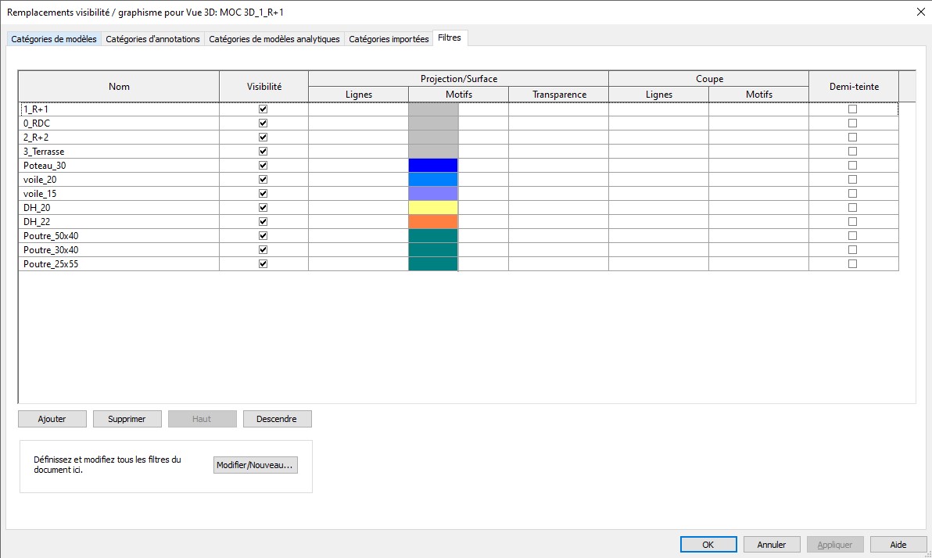
Task: Edit the yellow DH_20 pattern swatch
Action: click(x=433, y=207)
